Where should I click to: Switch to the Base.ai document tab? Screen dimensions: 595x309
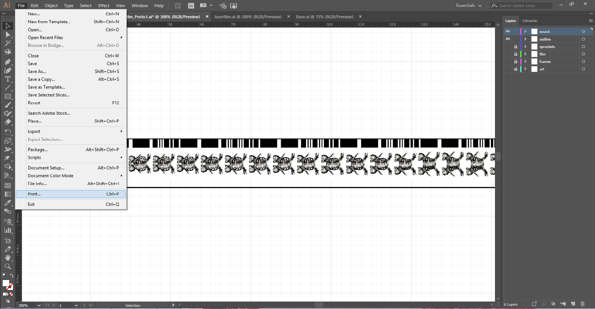pyautogui.click(x=324, y=17)
